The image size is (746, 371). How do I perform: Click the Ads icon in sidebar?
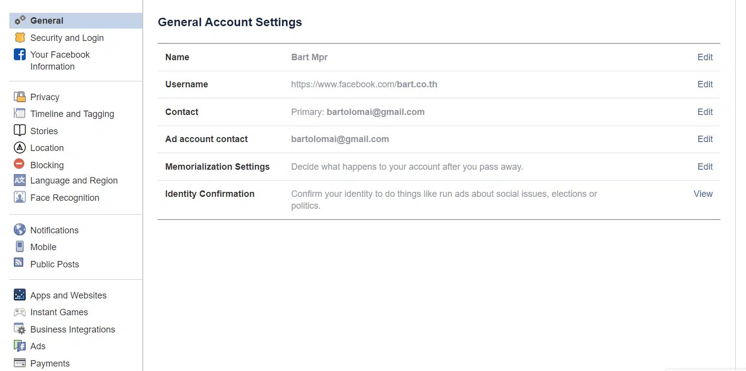pos(20,346)
